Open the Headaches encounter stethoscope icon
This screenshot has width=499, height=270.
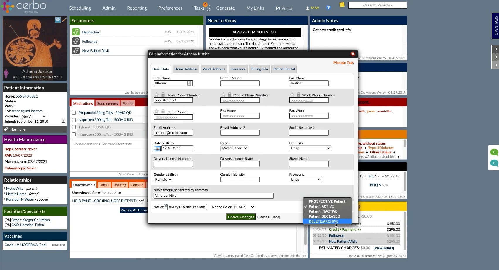[76, 32]
